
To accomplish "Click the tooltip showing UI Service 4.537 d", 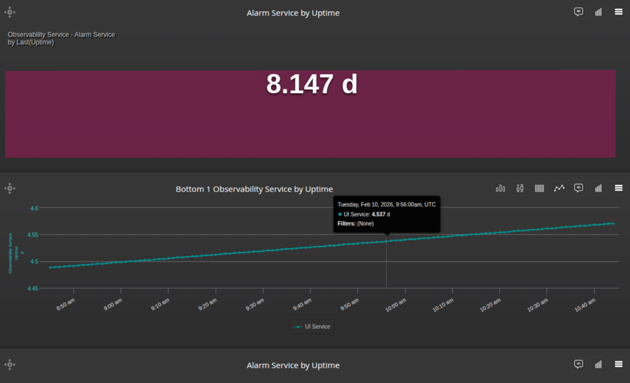I will coord(386,214).
